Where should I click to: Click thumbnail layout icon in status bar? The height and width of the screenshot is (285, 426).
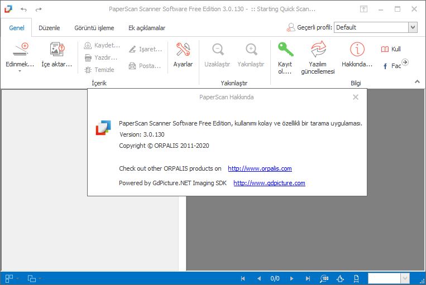[x=9, y=278]
